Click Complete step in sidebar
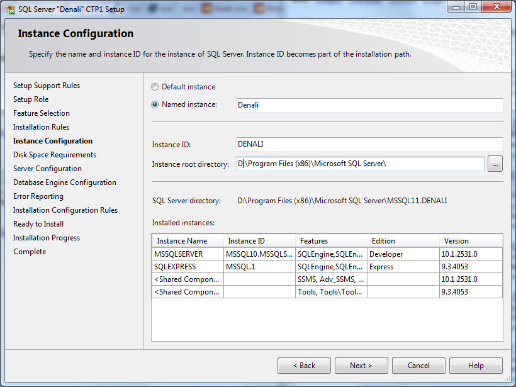516x387 pixels. pyautogui.click(x=30, y=252)
